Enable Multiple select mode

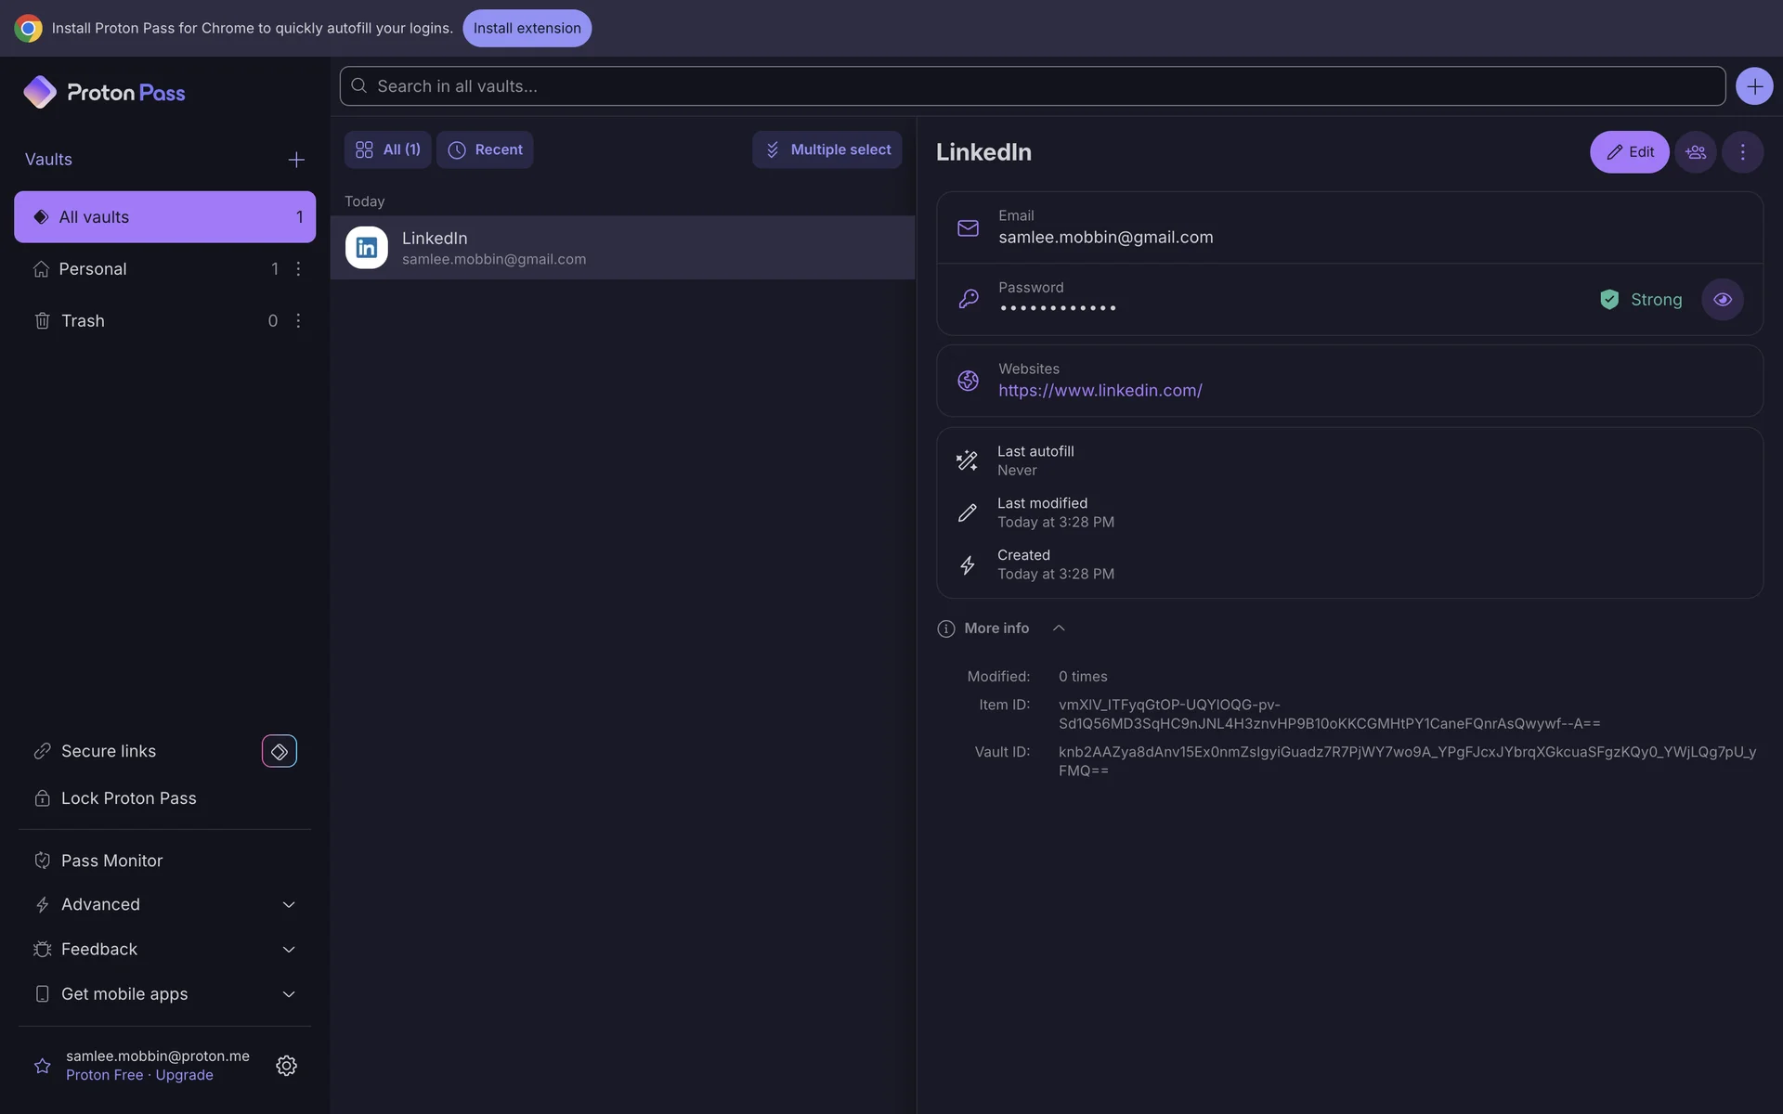tap(826, 149)
